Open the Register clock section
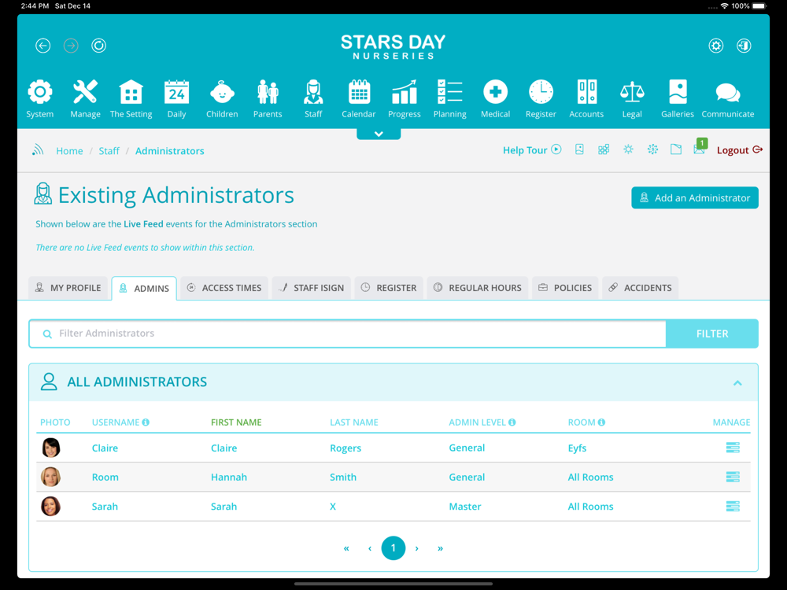Screen dimensions: 787x590 pos(541,99)
